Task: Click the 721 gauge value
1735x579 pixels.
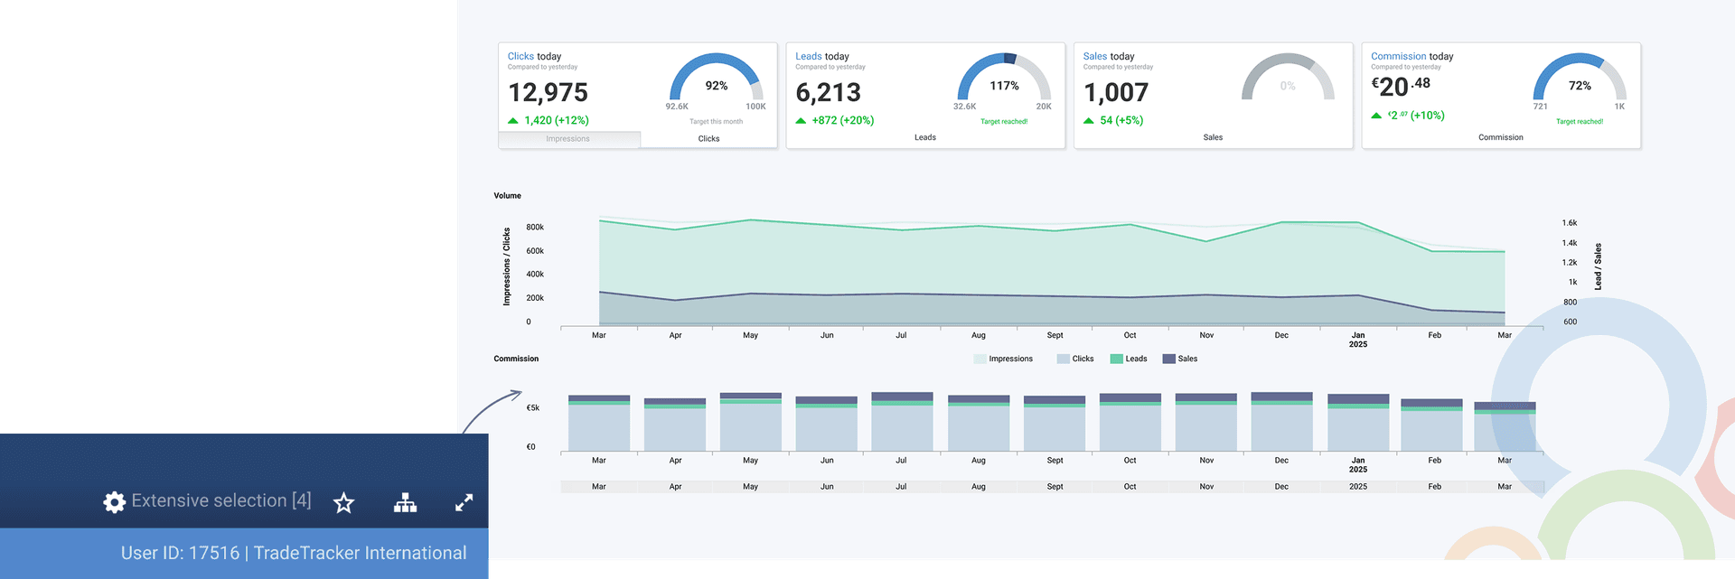Action: (x=1541, y=107)
